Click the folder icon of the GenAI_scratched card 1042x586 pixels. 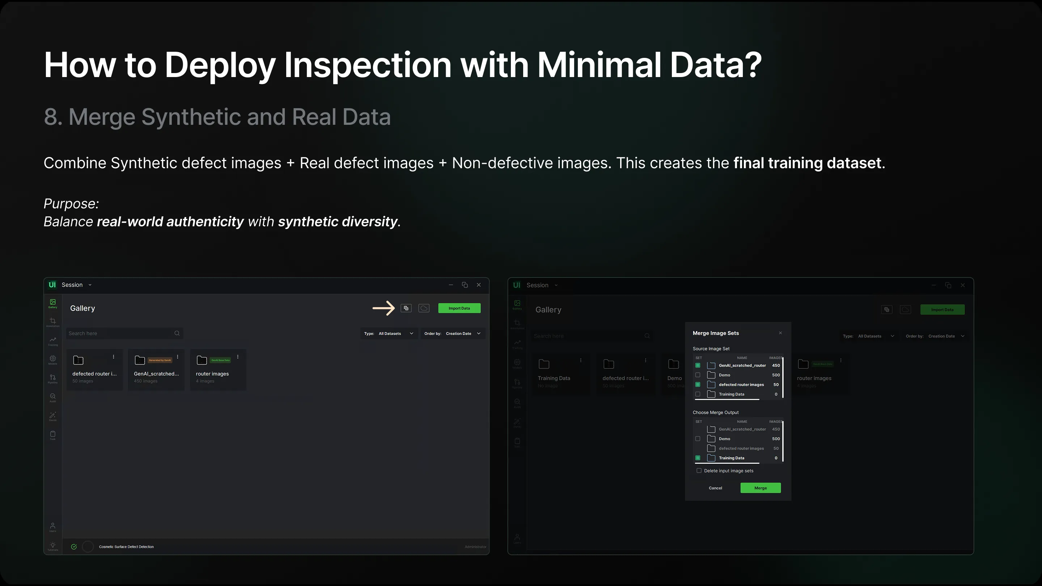pos(140,360)
